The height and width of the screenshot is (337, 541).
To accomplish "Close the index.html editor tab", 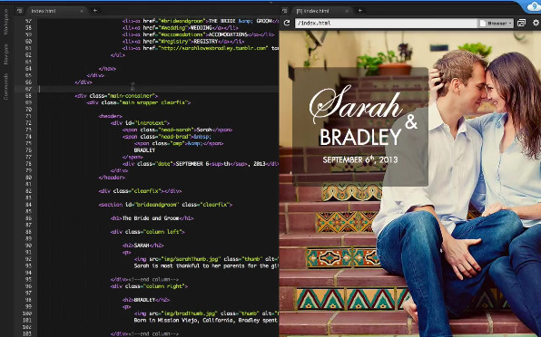I will [82, 11].
